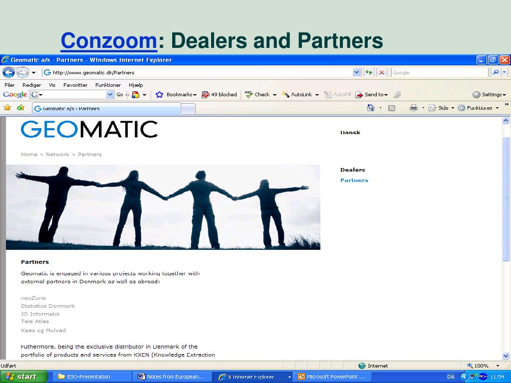Screen dimensions: 511x383
Task: Switch to Notes from European Word document
Action: pos(172,377)
